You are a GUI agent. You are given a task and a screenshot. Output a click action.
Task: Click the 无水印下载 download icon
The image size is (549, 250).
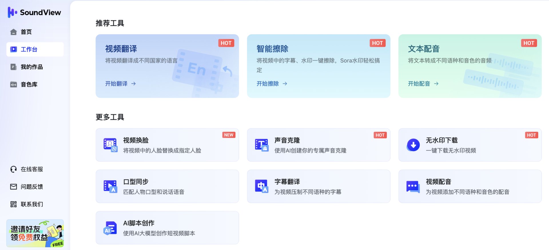[x=413, y=145]
